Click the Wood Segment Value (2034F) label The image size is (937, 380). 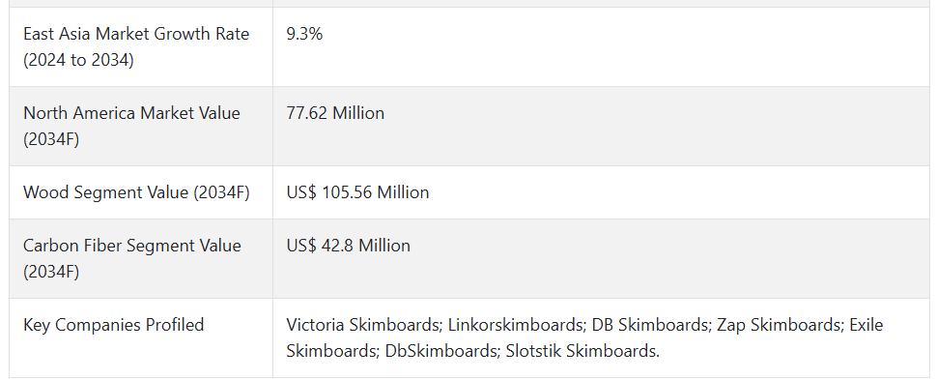(136, 192)
